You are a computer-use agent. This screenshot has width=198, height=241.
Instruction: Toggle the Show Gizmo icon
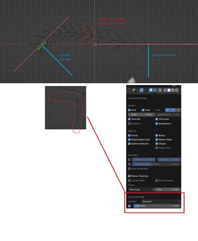coord(142,90)
